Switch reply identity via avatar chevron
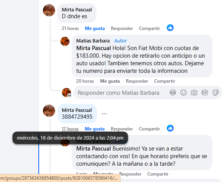This screenshot has height=182, width=223. [x=70, y=96]
